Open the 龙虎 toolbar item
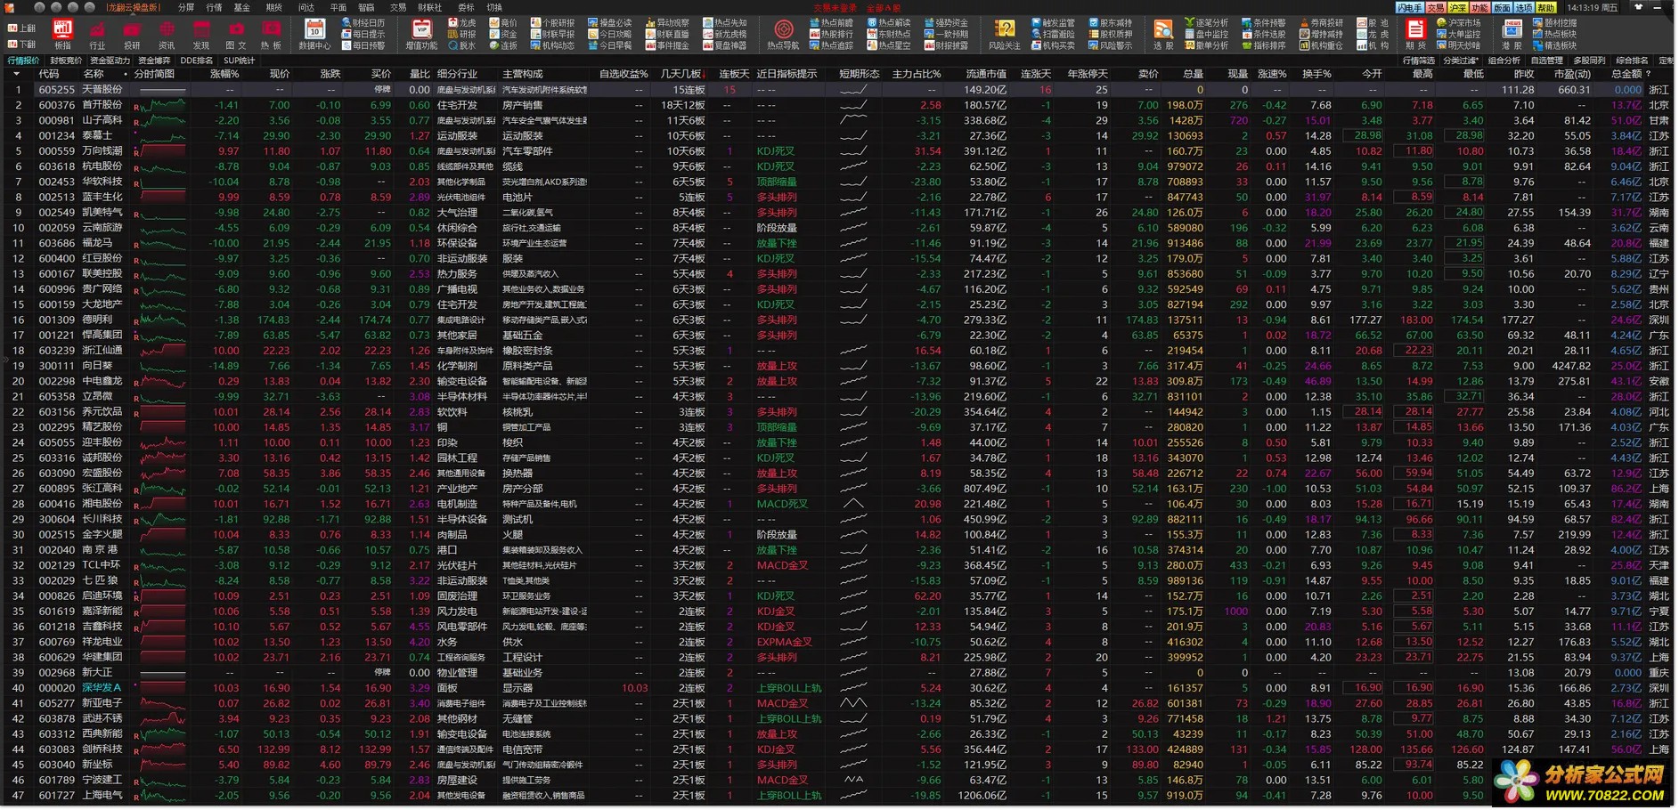Image resolution: width=1679 pixels, height=810 pixels. [462, 23]
